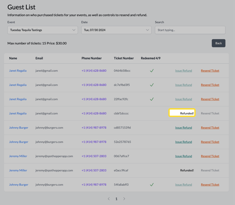Click redeemed checkmark for ticket 0464b58bcc
235x205 pixels.
tap(152, 71)
